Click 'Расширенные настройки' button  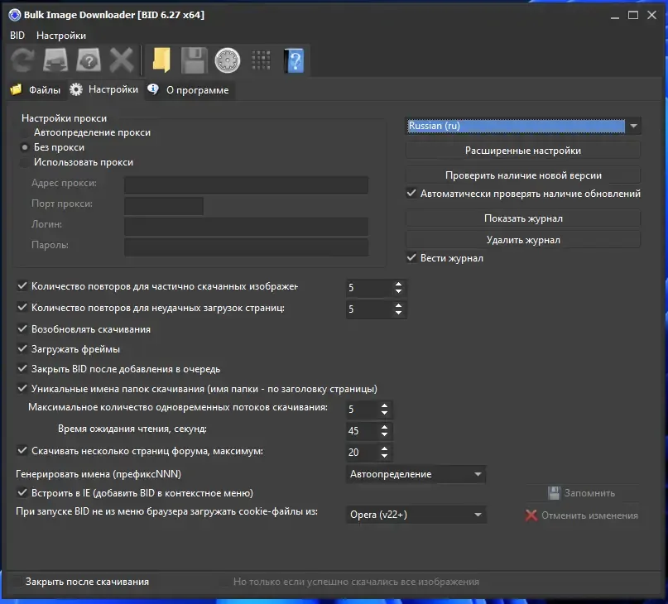[x=522, y=151]
